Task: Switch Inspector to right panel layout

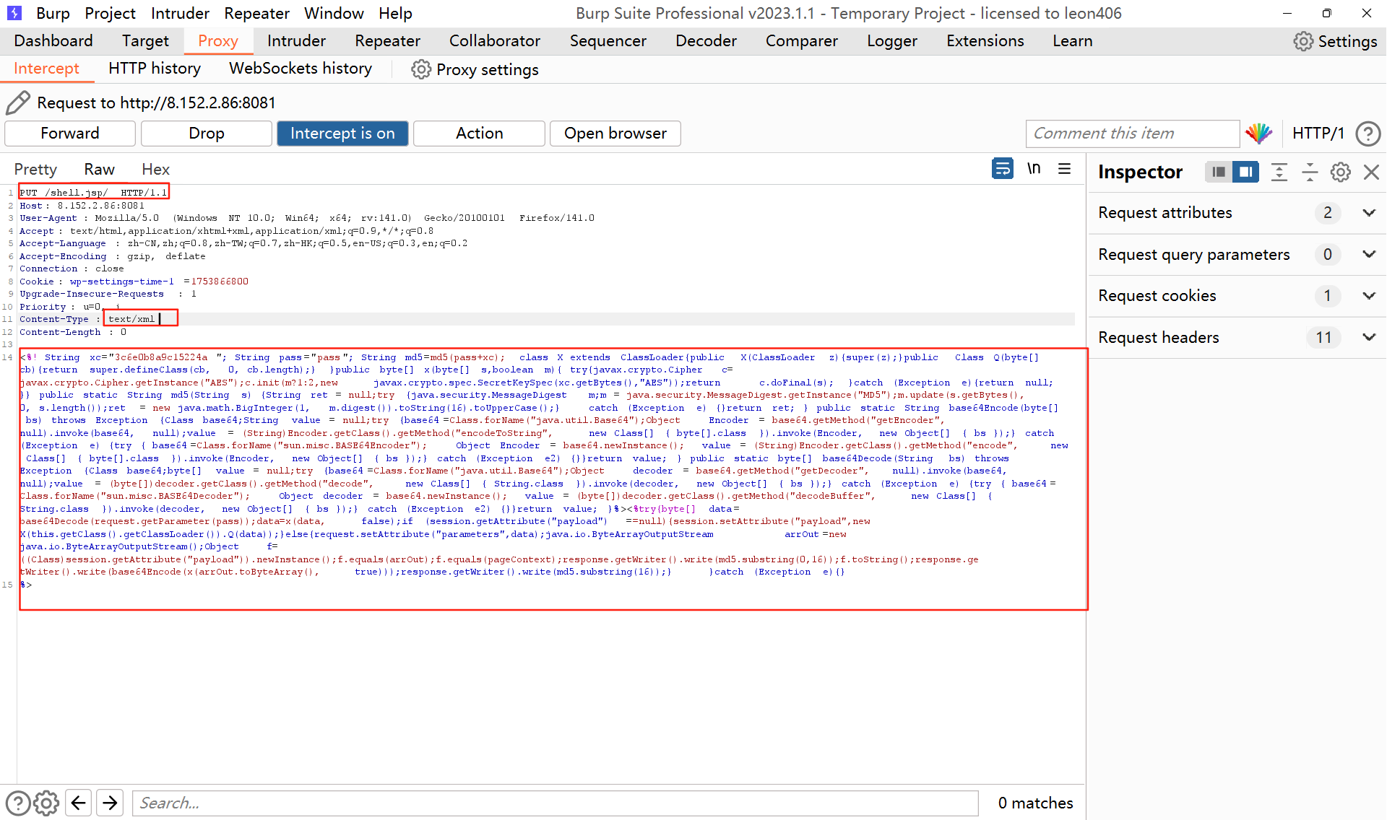Action: pos(1245,172)
